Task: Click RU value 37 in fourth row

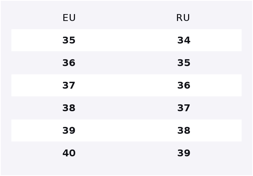Action: (x=184, y=108)
